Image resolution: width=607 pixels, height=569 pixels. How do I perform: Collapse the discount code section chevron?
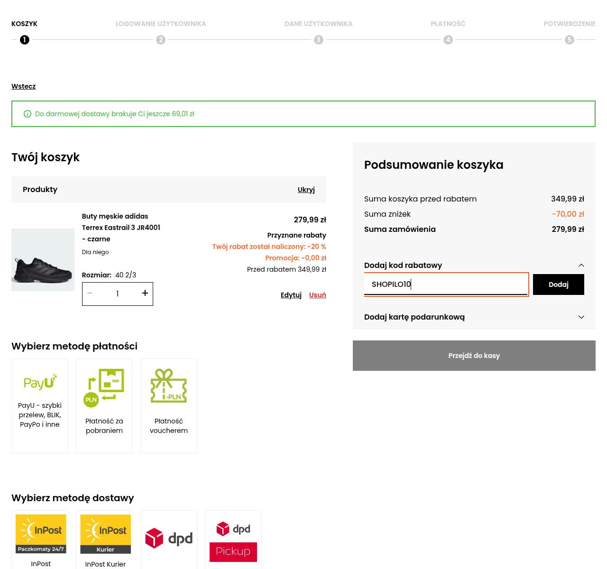click(581, 266)
